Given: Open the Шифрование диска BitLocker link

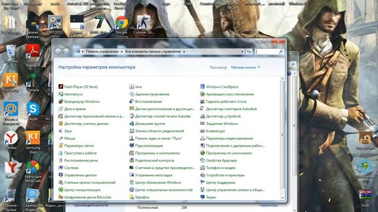Looking at the screenshot, I should click(x=88, y=197).
